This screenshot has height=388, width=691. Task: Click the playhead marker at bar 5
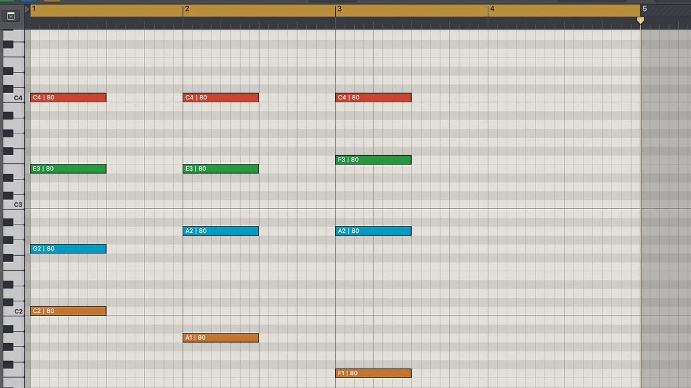pyautogui.click(x=641, y=20)
